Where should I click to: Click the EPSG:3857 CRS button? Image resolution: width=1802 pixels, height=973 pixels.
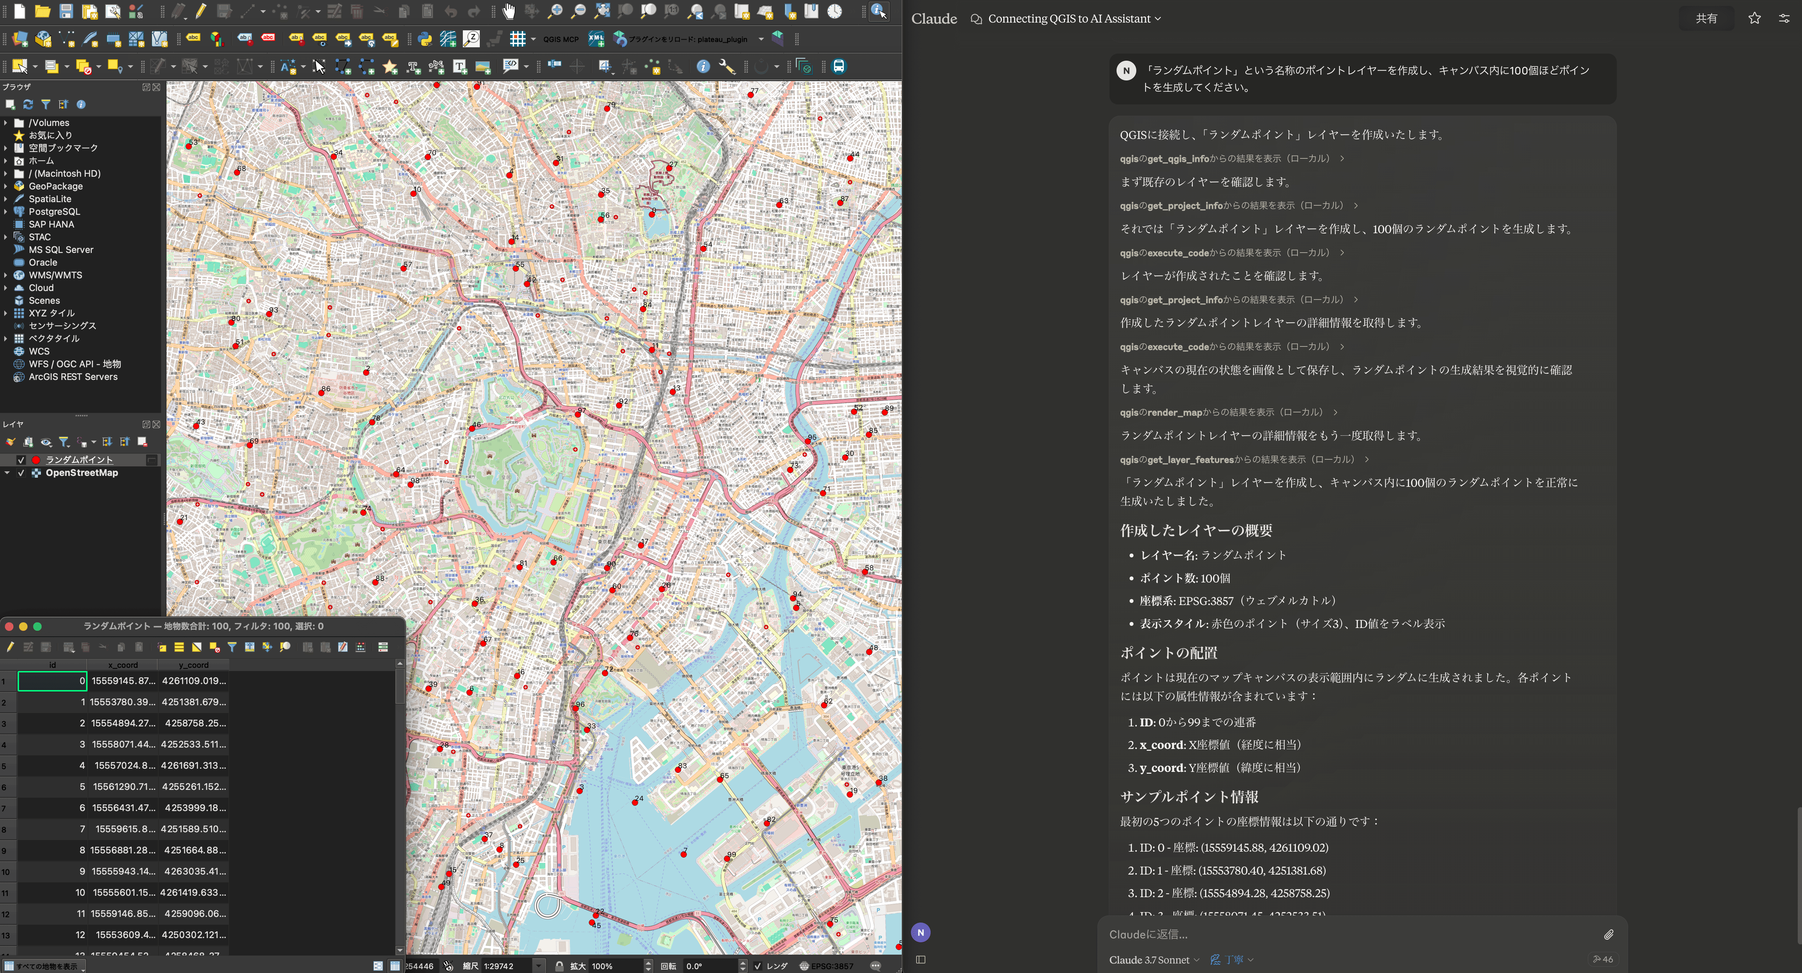(x=826, y=966)
